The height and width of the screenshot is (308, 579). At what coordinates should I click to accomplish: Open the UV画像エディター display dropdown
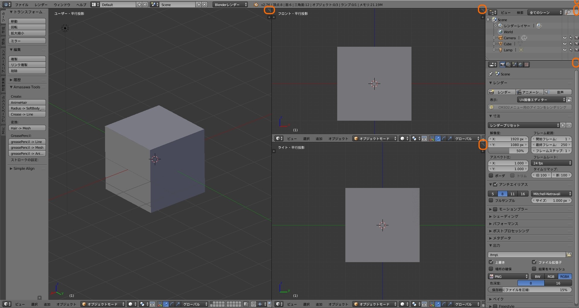point(542,100)
